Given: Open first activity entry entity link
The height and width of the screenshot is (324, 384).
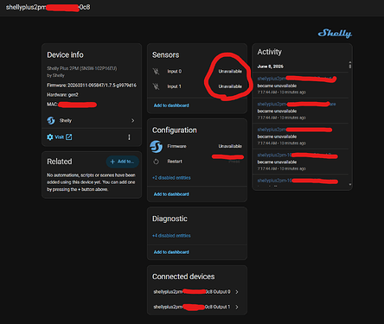Looking at the screenshot, I should tap(297, 79).
